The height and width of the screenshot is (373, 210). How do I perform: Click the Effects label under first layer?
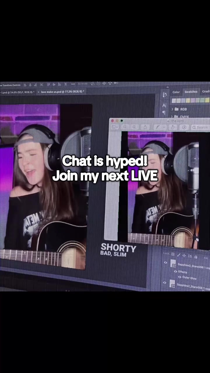(x=183, y=272)
